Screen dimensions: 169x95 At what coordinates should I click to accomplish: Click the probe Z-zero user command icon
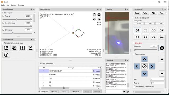pyautogui.click(x=6, y=48)
